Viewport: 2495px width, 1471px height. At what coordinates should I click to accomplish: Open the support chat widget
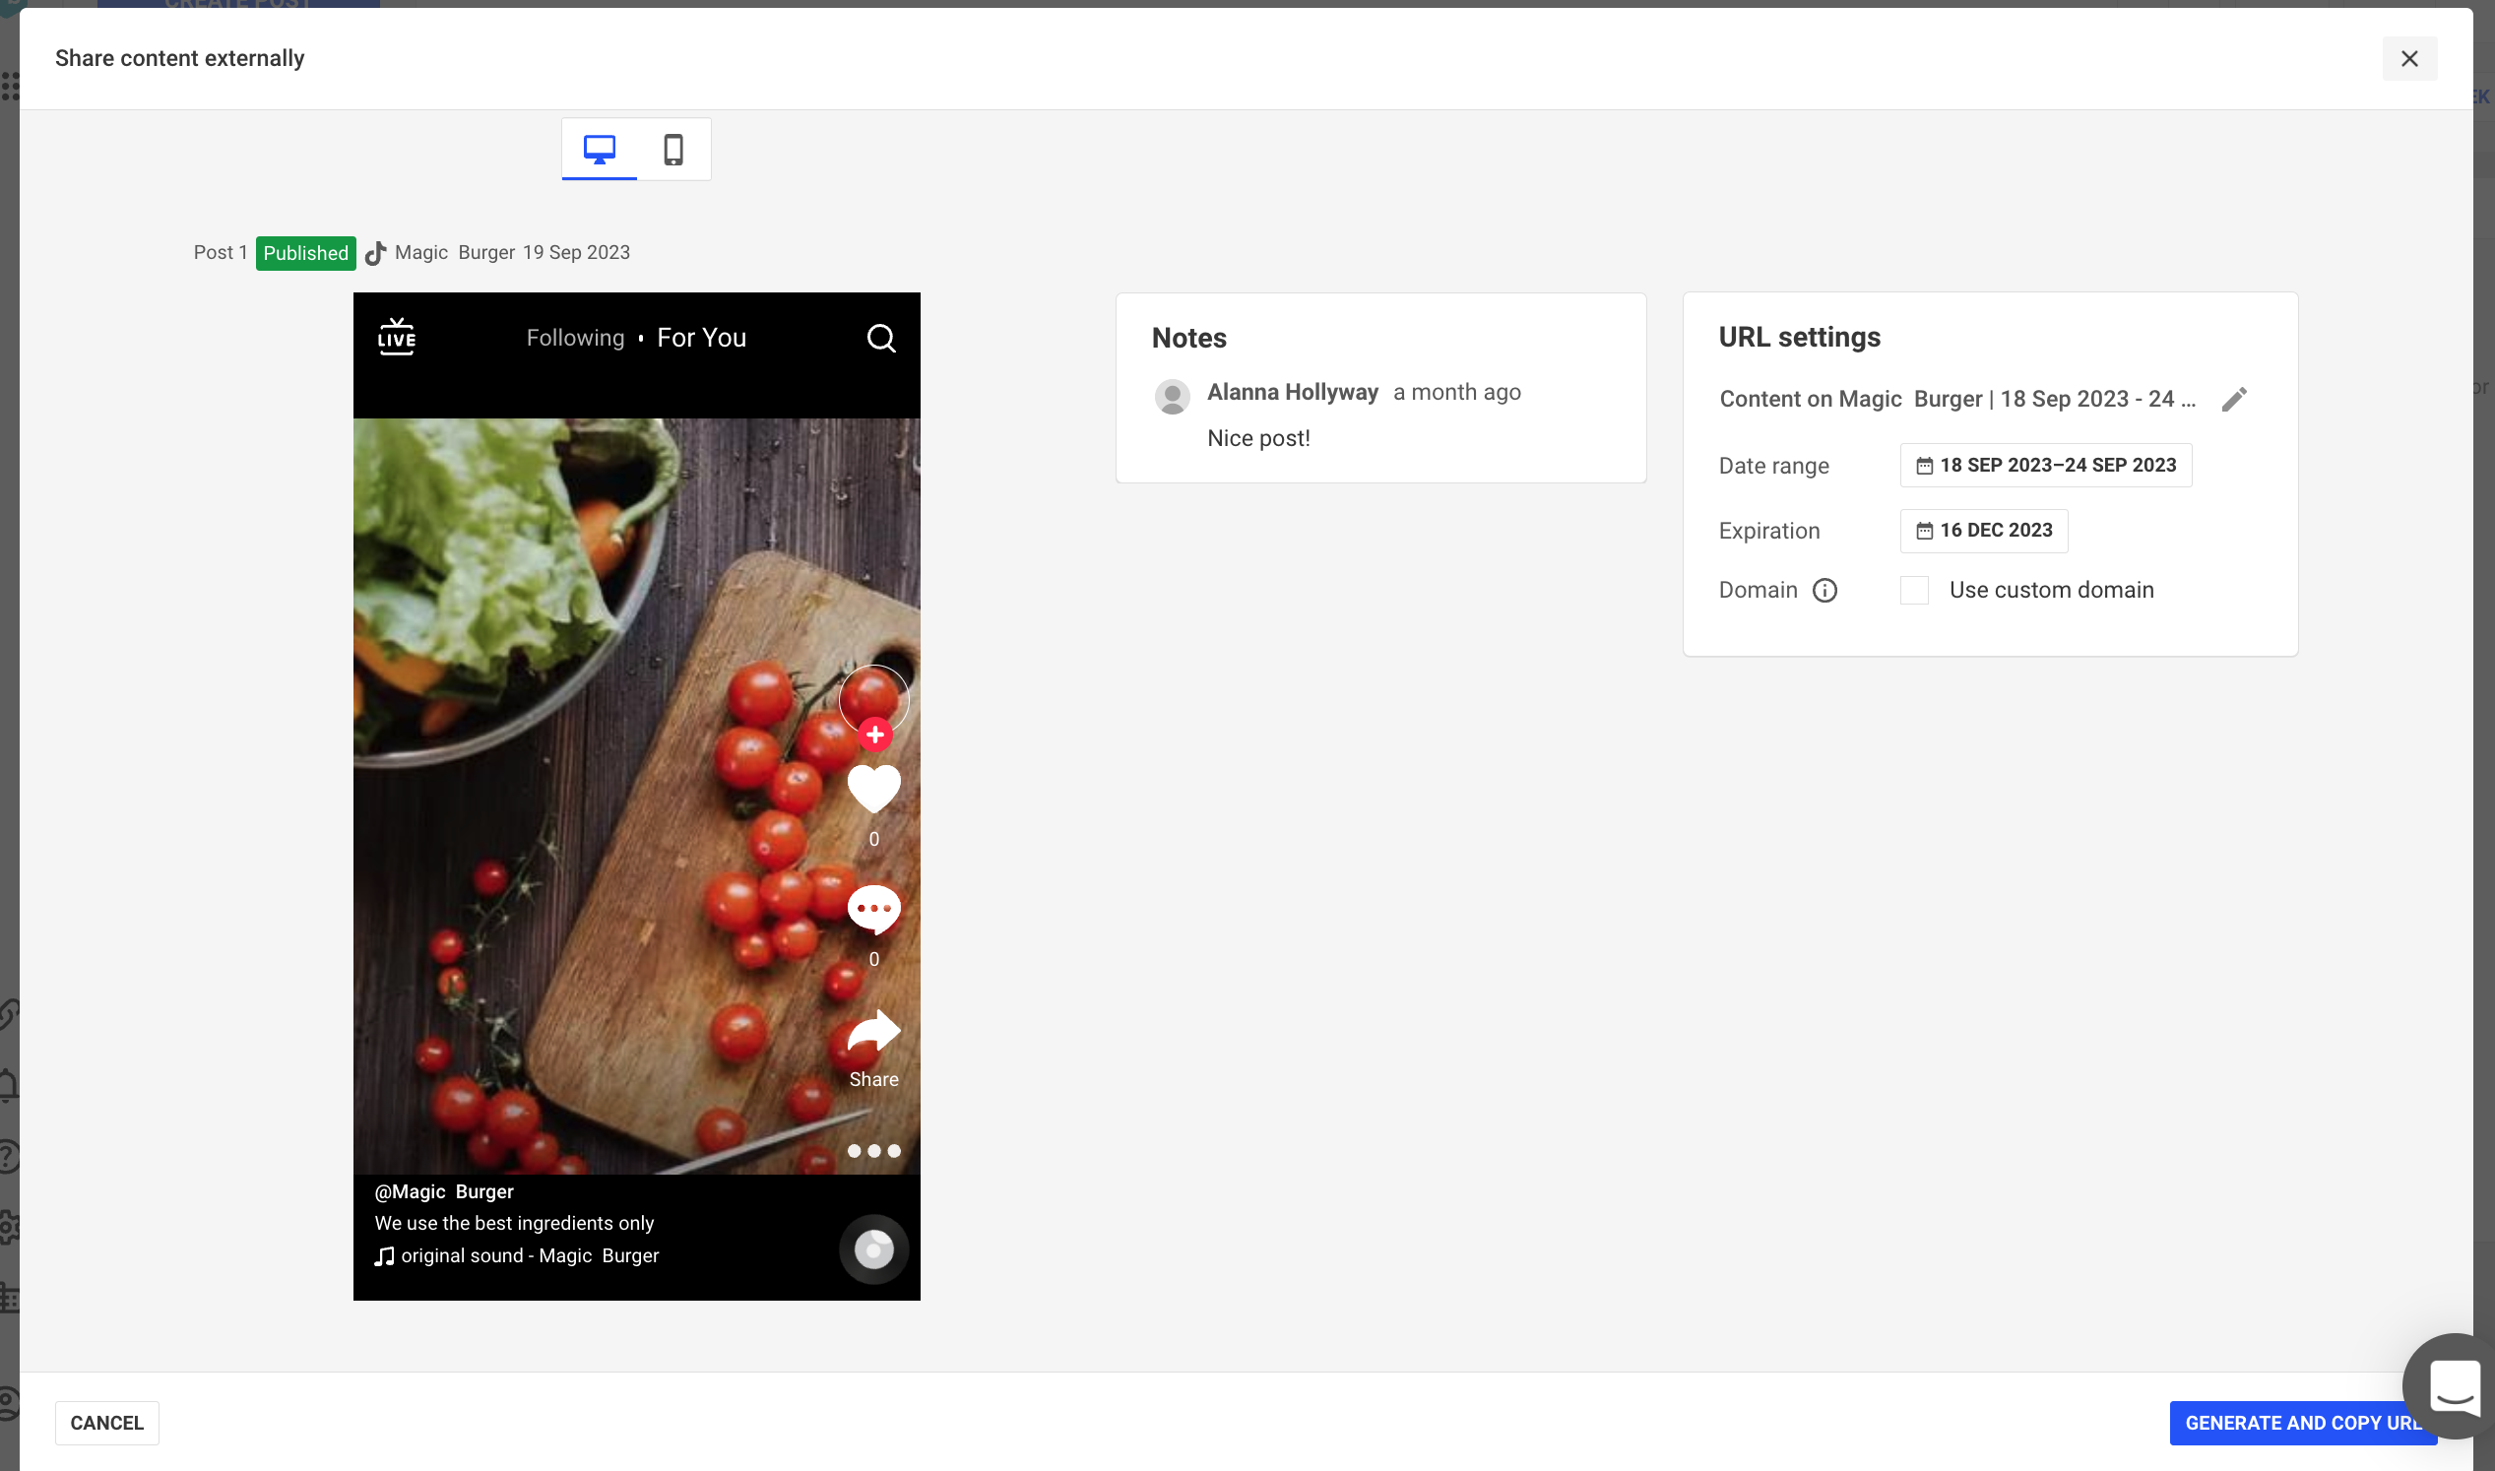coord(2454,1385)
